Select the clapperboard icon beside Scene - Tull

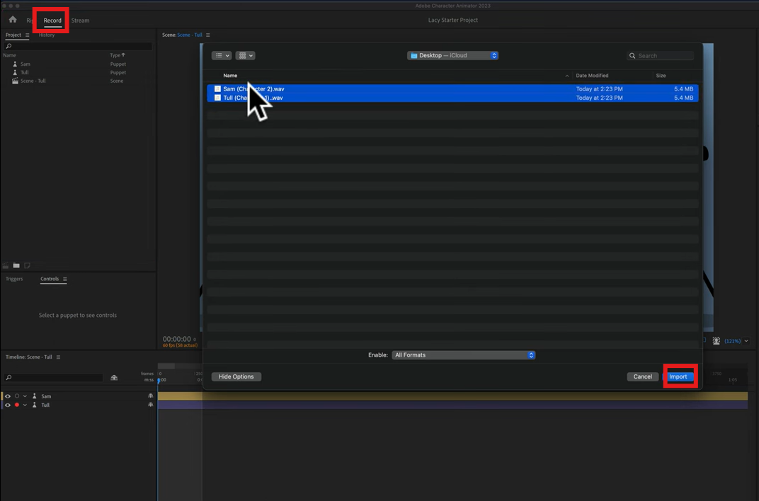pos(16,81)
